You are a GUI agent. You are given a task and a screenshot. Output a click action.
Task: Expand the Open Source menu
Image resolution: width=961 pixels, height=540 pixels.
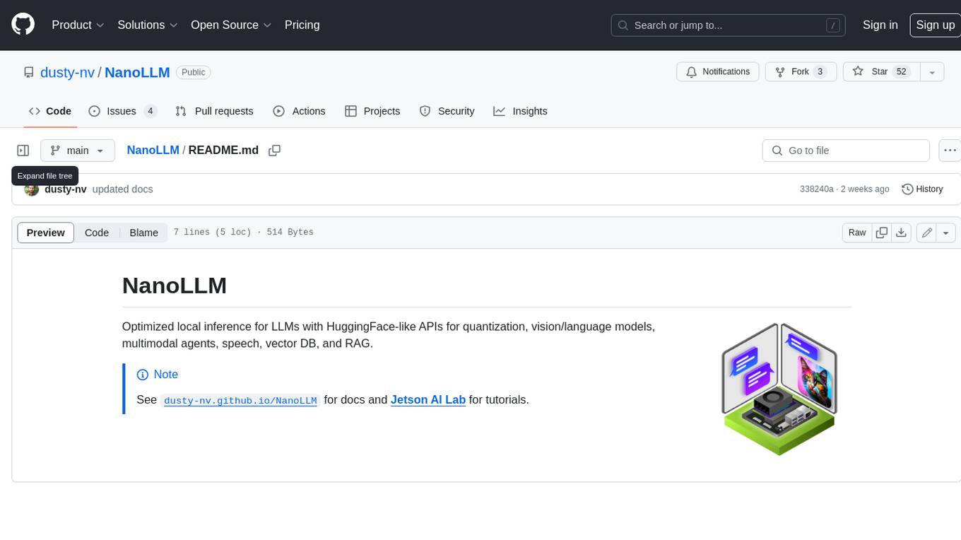(x=231, y=25)
